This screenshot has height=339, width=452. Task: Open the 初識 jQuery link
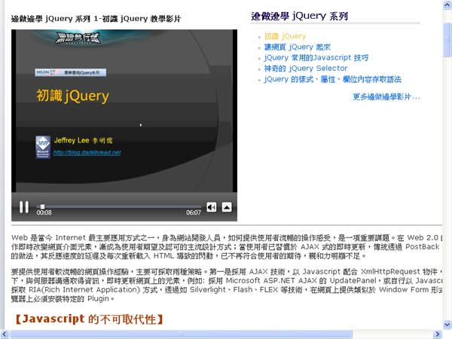[x=285, y=36]
